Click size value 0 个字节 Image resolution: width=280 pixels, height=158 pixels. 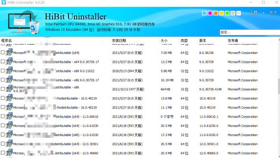tap(167, 117)
